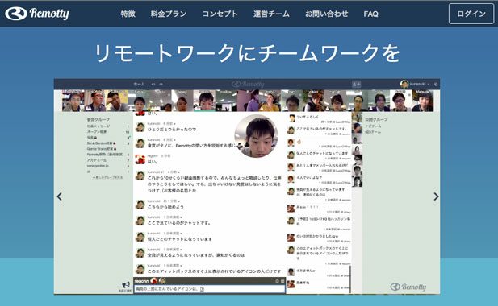
Task: Open the 運営チーム page
Action: [271, 14]
